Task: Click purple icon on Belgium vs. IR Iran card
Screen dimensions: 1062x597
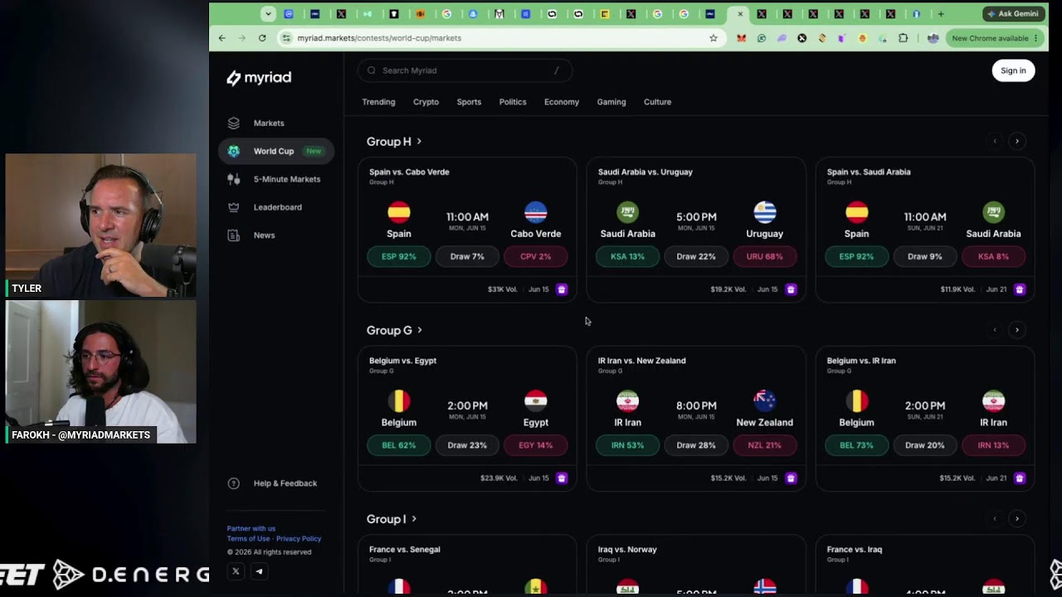Action: click(1020, 478)
